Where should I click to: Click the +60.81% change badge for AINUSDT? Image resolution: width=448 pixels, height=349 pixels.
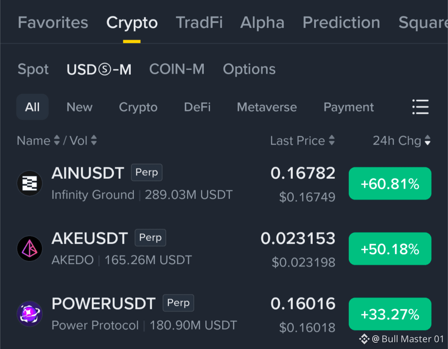[x=390, y=183]
